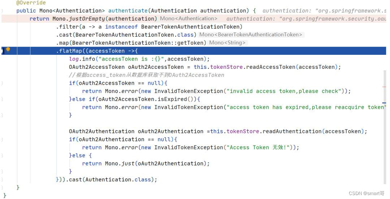The height and width of the screenshot is (199, 390).
Task: Click the if(oAuth2AccessToken == null) condition
Action: pos(118,83)
